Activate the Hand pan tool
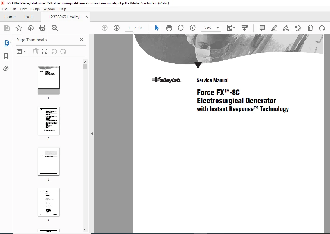The width and height of the screenshot is (330, 234). [169, 28]
